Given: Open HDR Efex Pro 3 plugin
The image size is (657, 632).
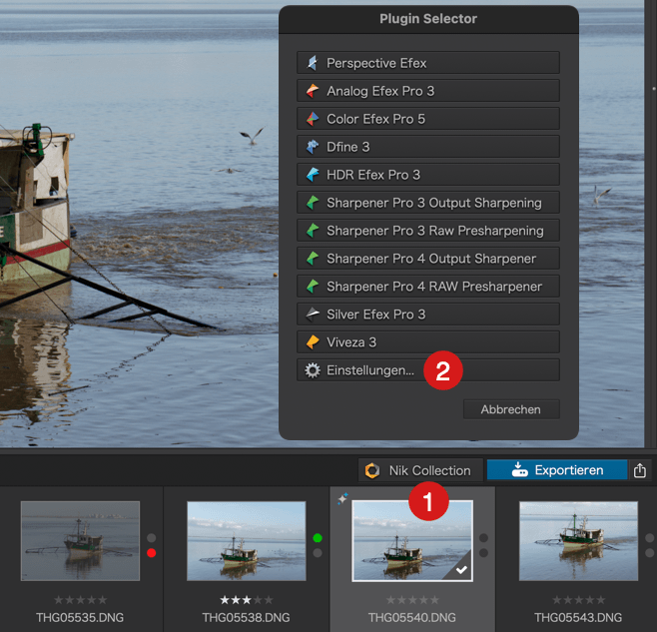Looking at the screenshot, I should 428,175.
